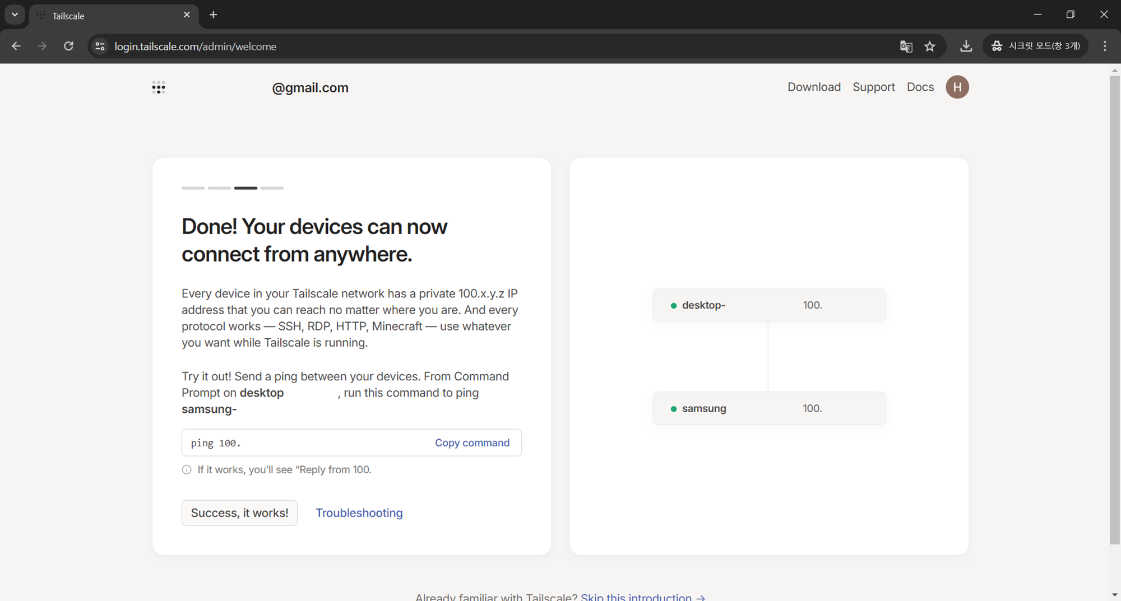Click the active third progress step
Screen dimensions: 1121x601
tap(245, 188)
